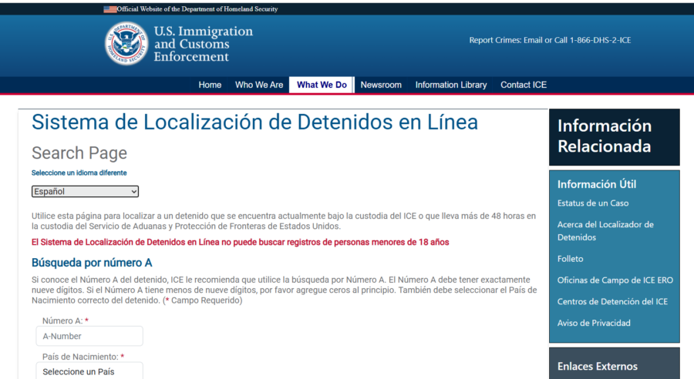Viewport: 694px width, 379px height.
Task: Click the small US flag icon
Action: pos(110,9)
